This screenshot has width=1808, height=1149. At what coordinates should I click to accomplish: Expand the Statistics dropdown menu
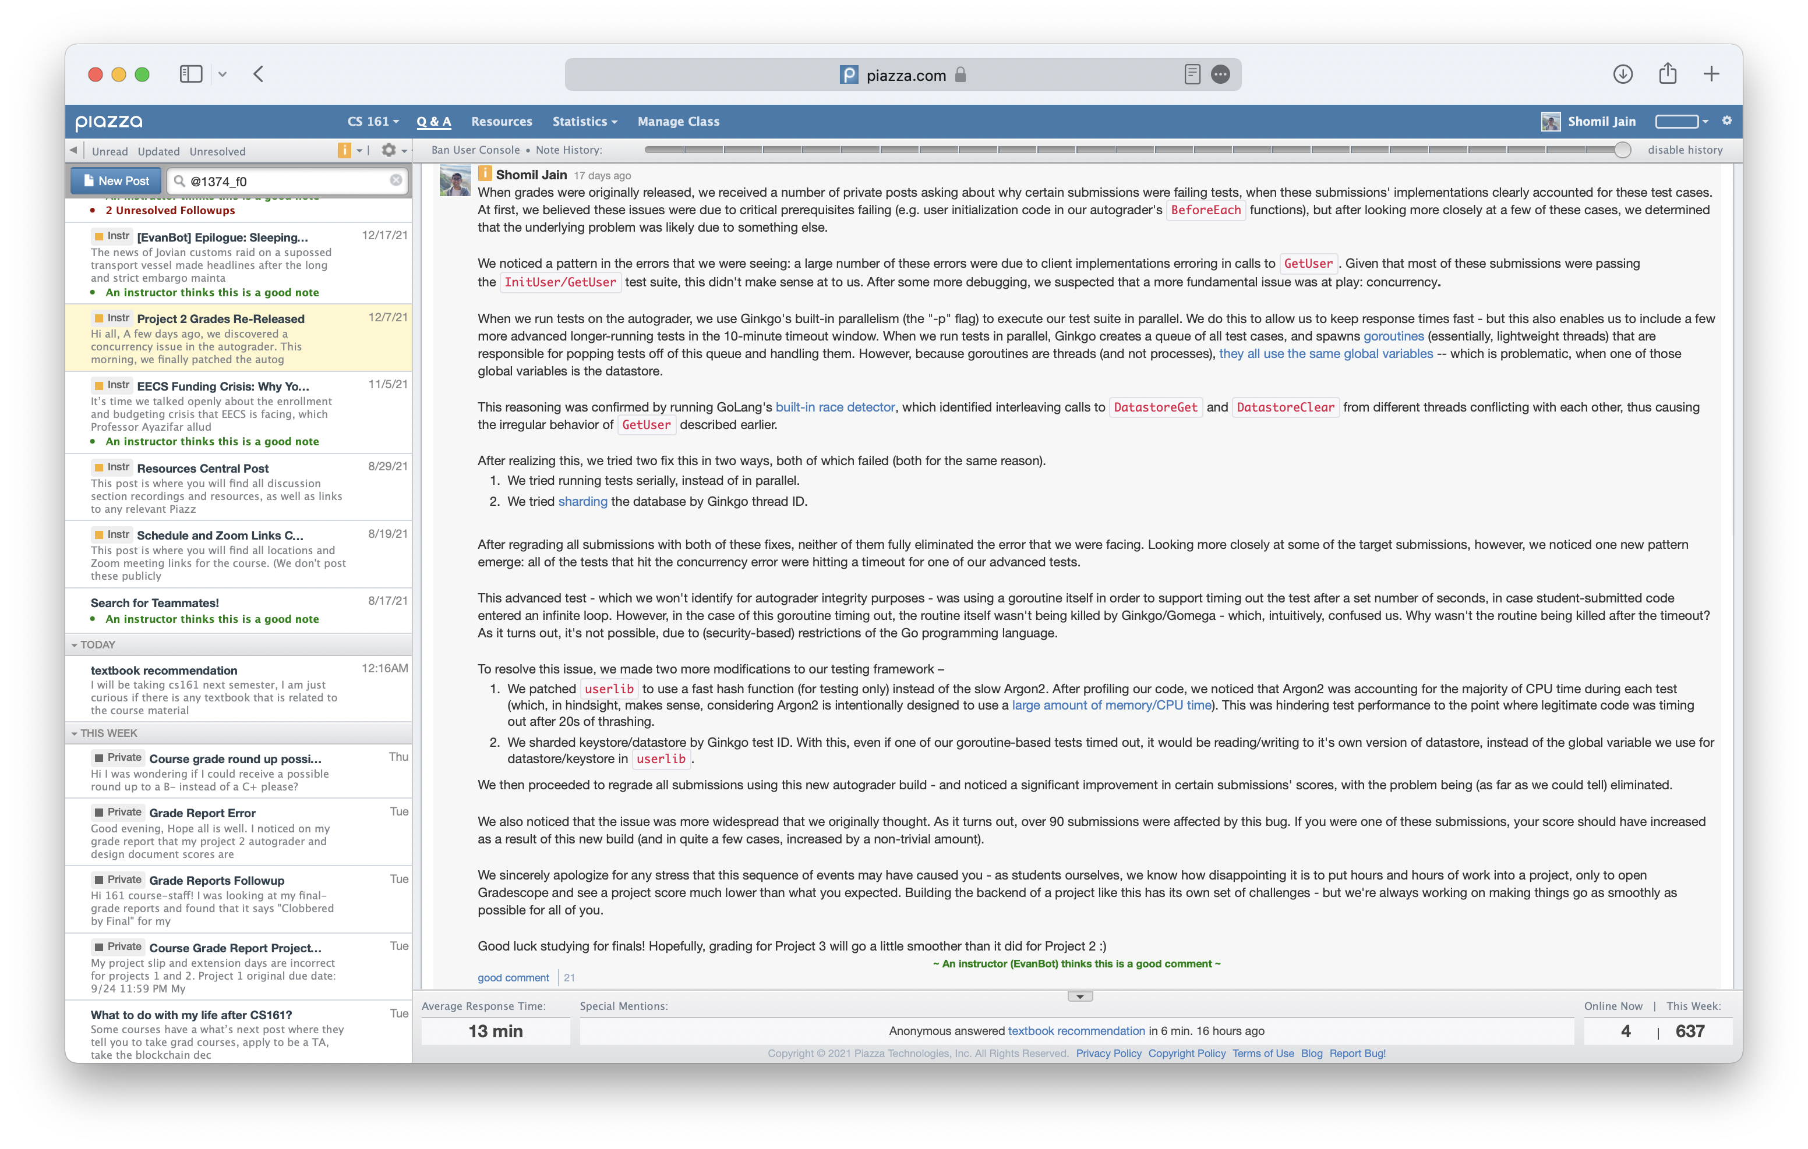[x=584, y=121]
